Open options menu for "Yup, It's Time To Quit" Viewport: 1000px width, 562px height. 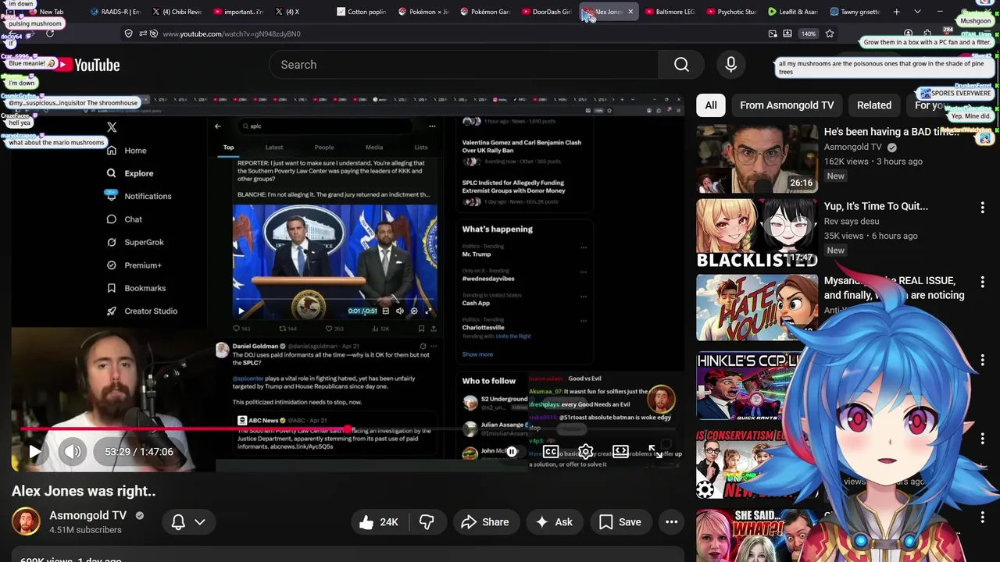click(x=982, y=208)
